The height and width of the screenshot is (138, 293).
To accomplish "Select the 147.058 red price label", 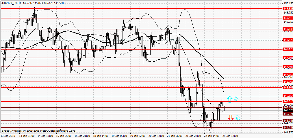I will tap(288, 75).
